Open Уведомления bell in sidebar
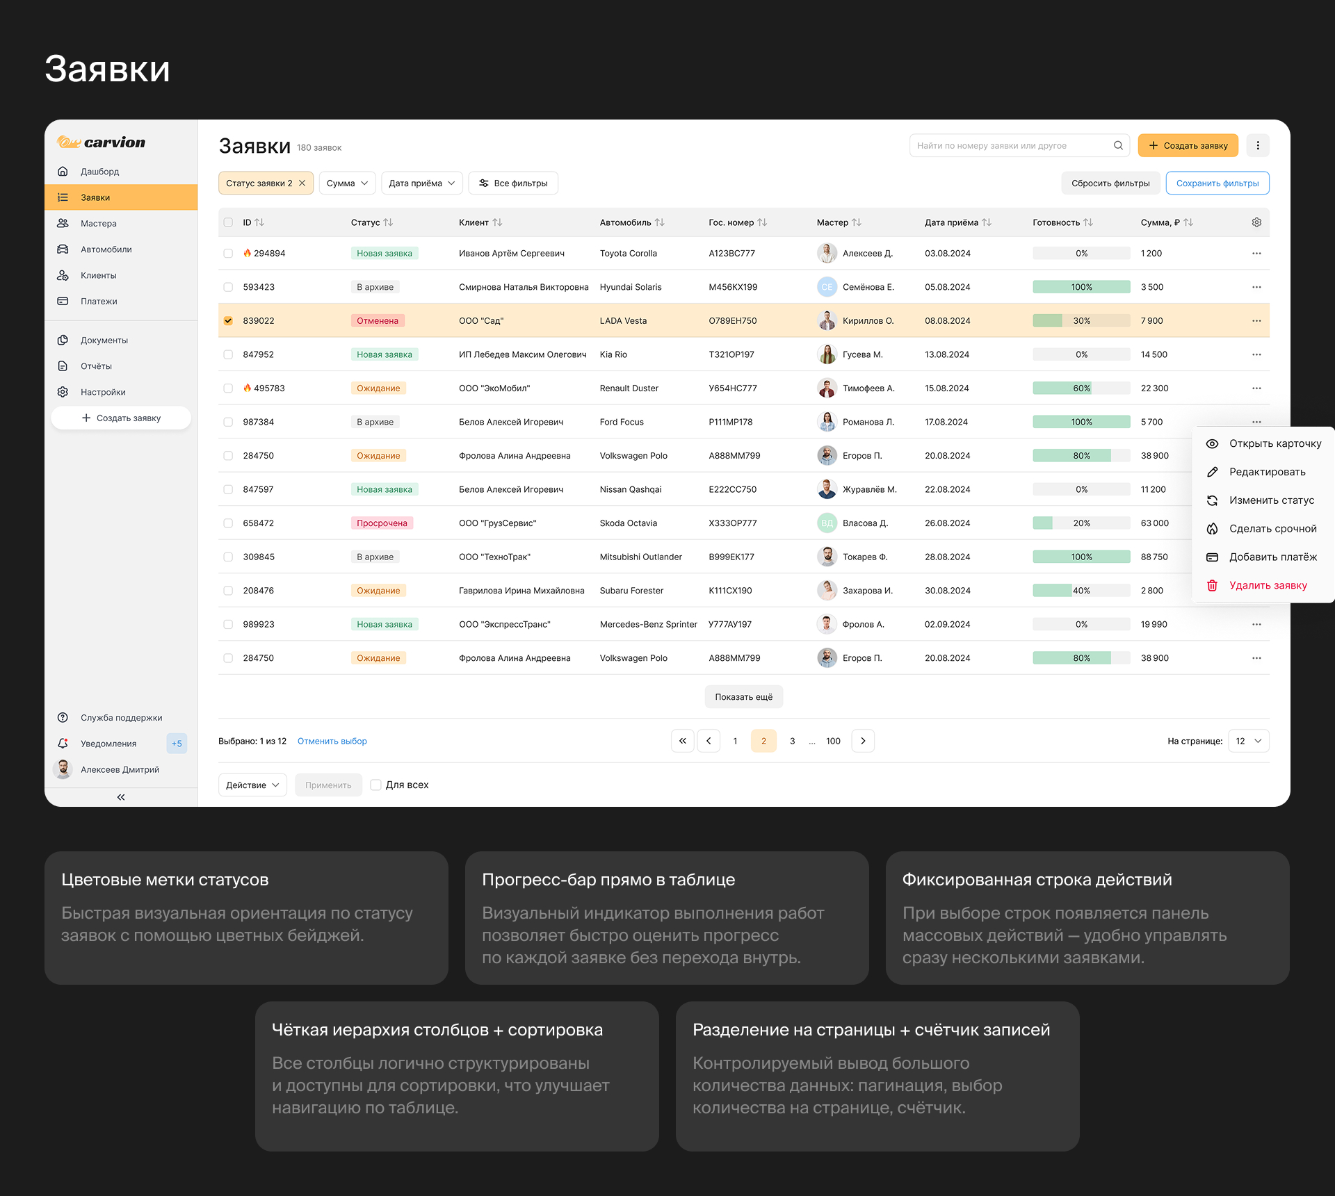1335x1196 pixels. pyautogui.click(x=63, y=744)
